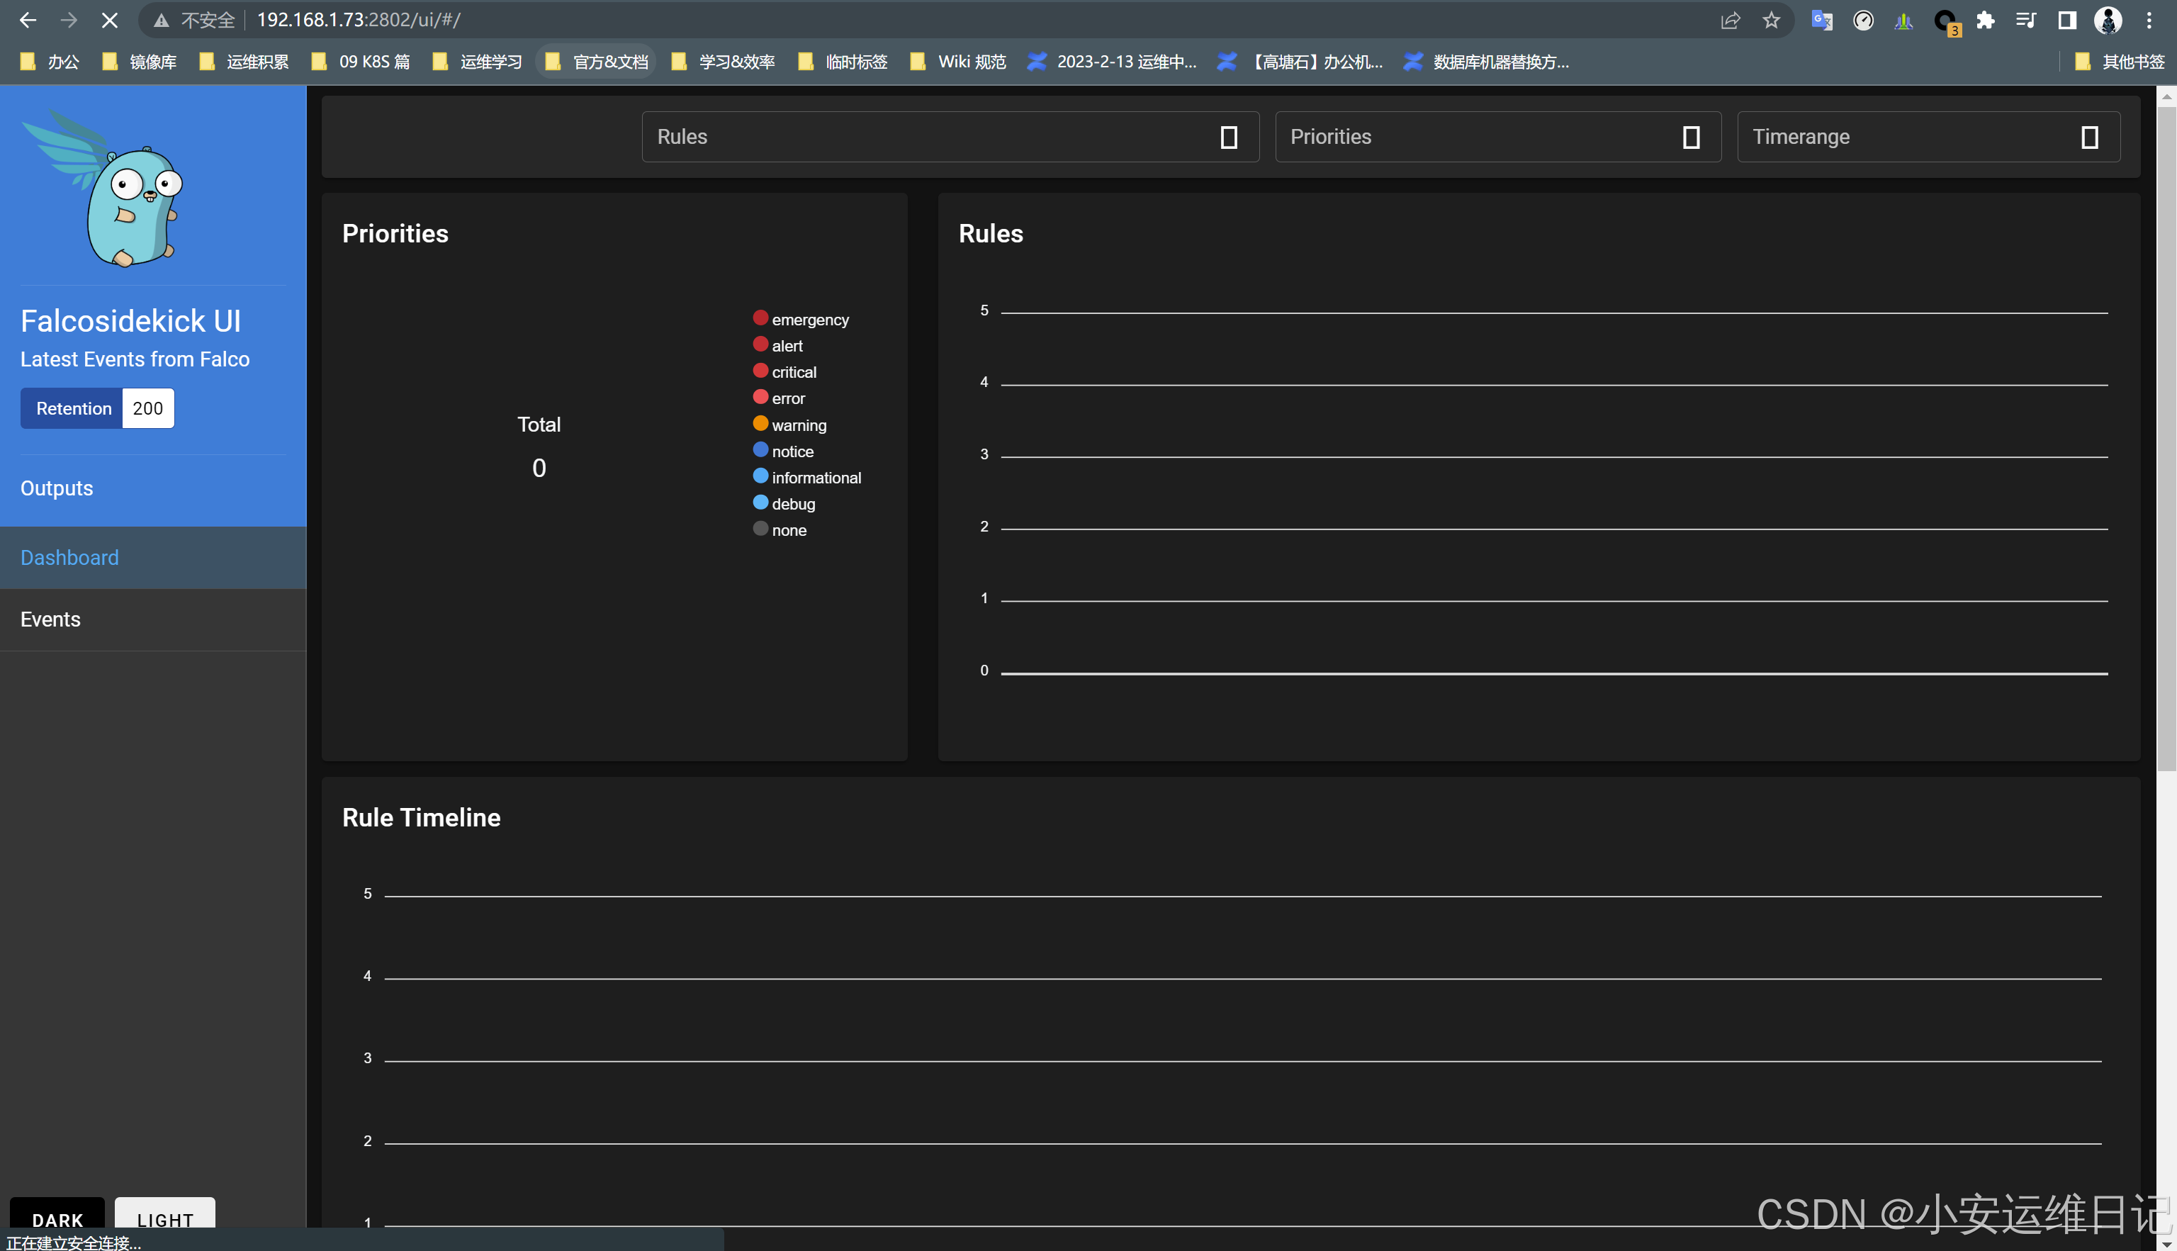This screenshot has height=1251, width=2177.
Task: Share this page using the share icon
Action: click(x=1731, y=20)
